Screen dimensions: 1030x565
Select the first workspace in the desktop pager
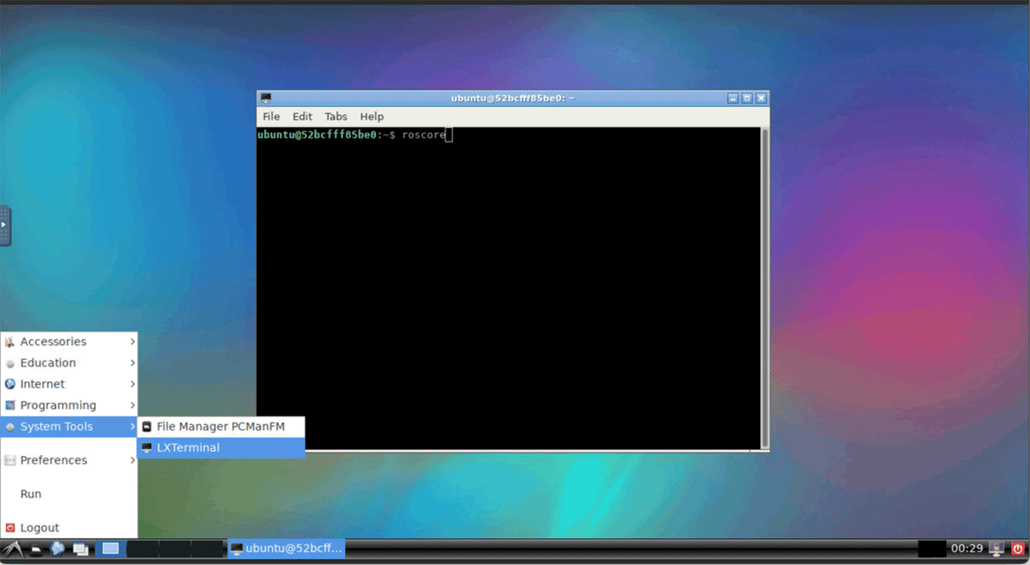tap(110, 548)
